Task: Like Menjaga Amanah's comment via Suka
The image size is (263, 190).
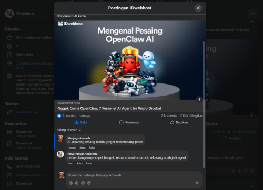Action: [83, 147]
